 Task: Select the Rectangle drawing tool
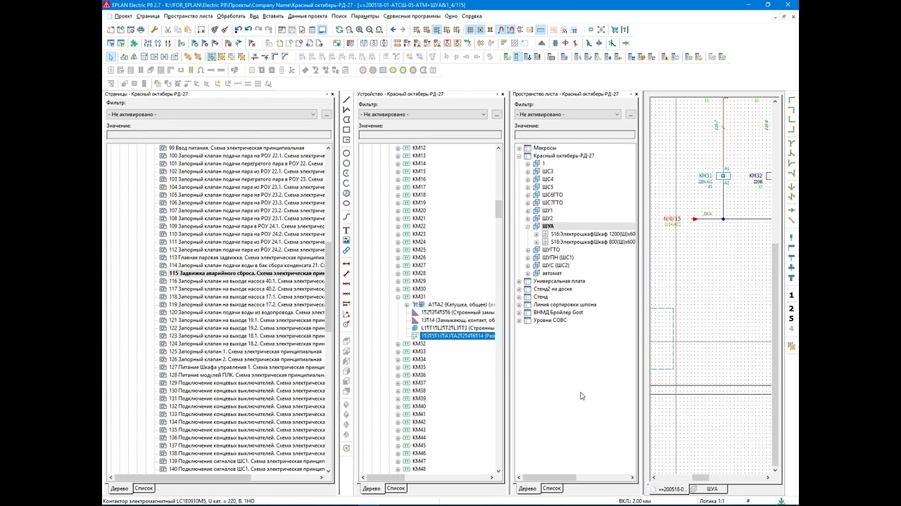click(x=346, y=130)
